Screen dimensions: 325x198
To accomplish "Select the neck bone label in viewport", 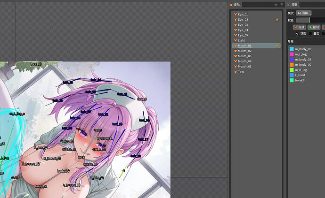I will (x=81, y=157).
